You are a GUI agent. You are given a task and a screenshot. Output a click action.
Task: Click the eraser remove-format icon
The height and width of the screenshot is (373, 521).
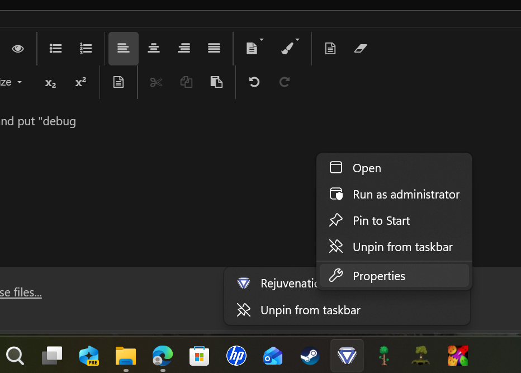(x=360, y=49)
